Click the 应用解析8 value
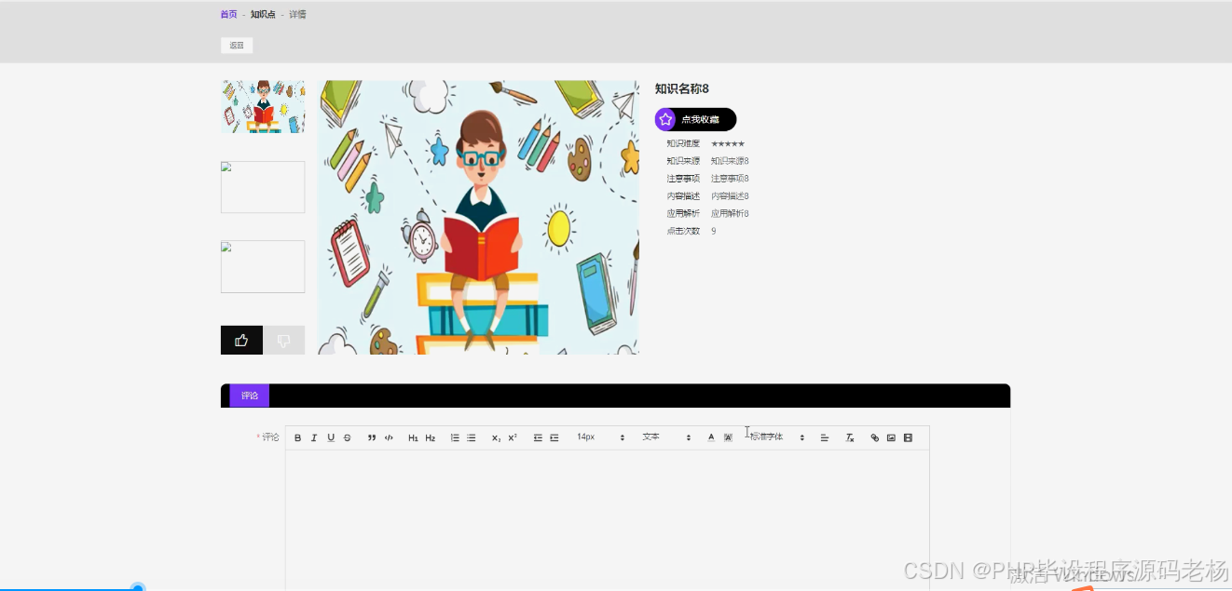 pyautogui.click(x=730, y=214)
